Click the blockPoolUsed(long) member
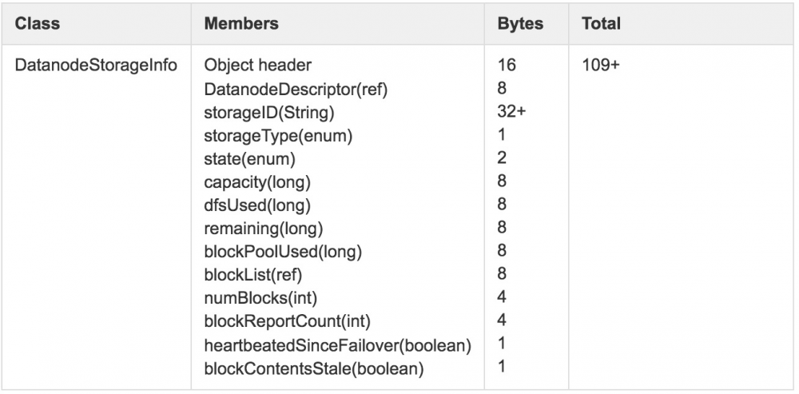Viewport: 799px width, 394px height. point(284,252)
